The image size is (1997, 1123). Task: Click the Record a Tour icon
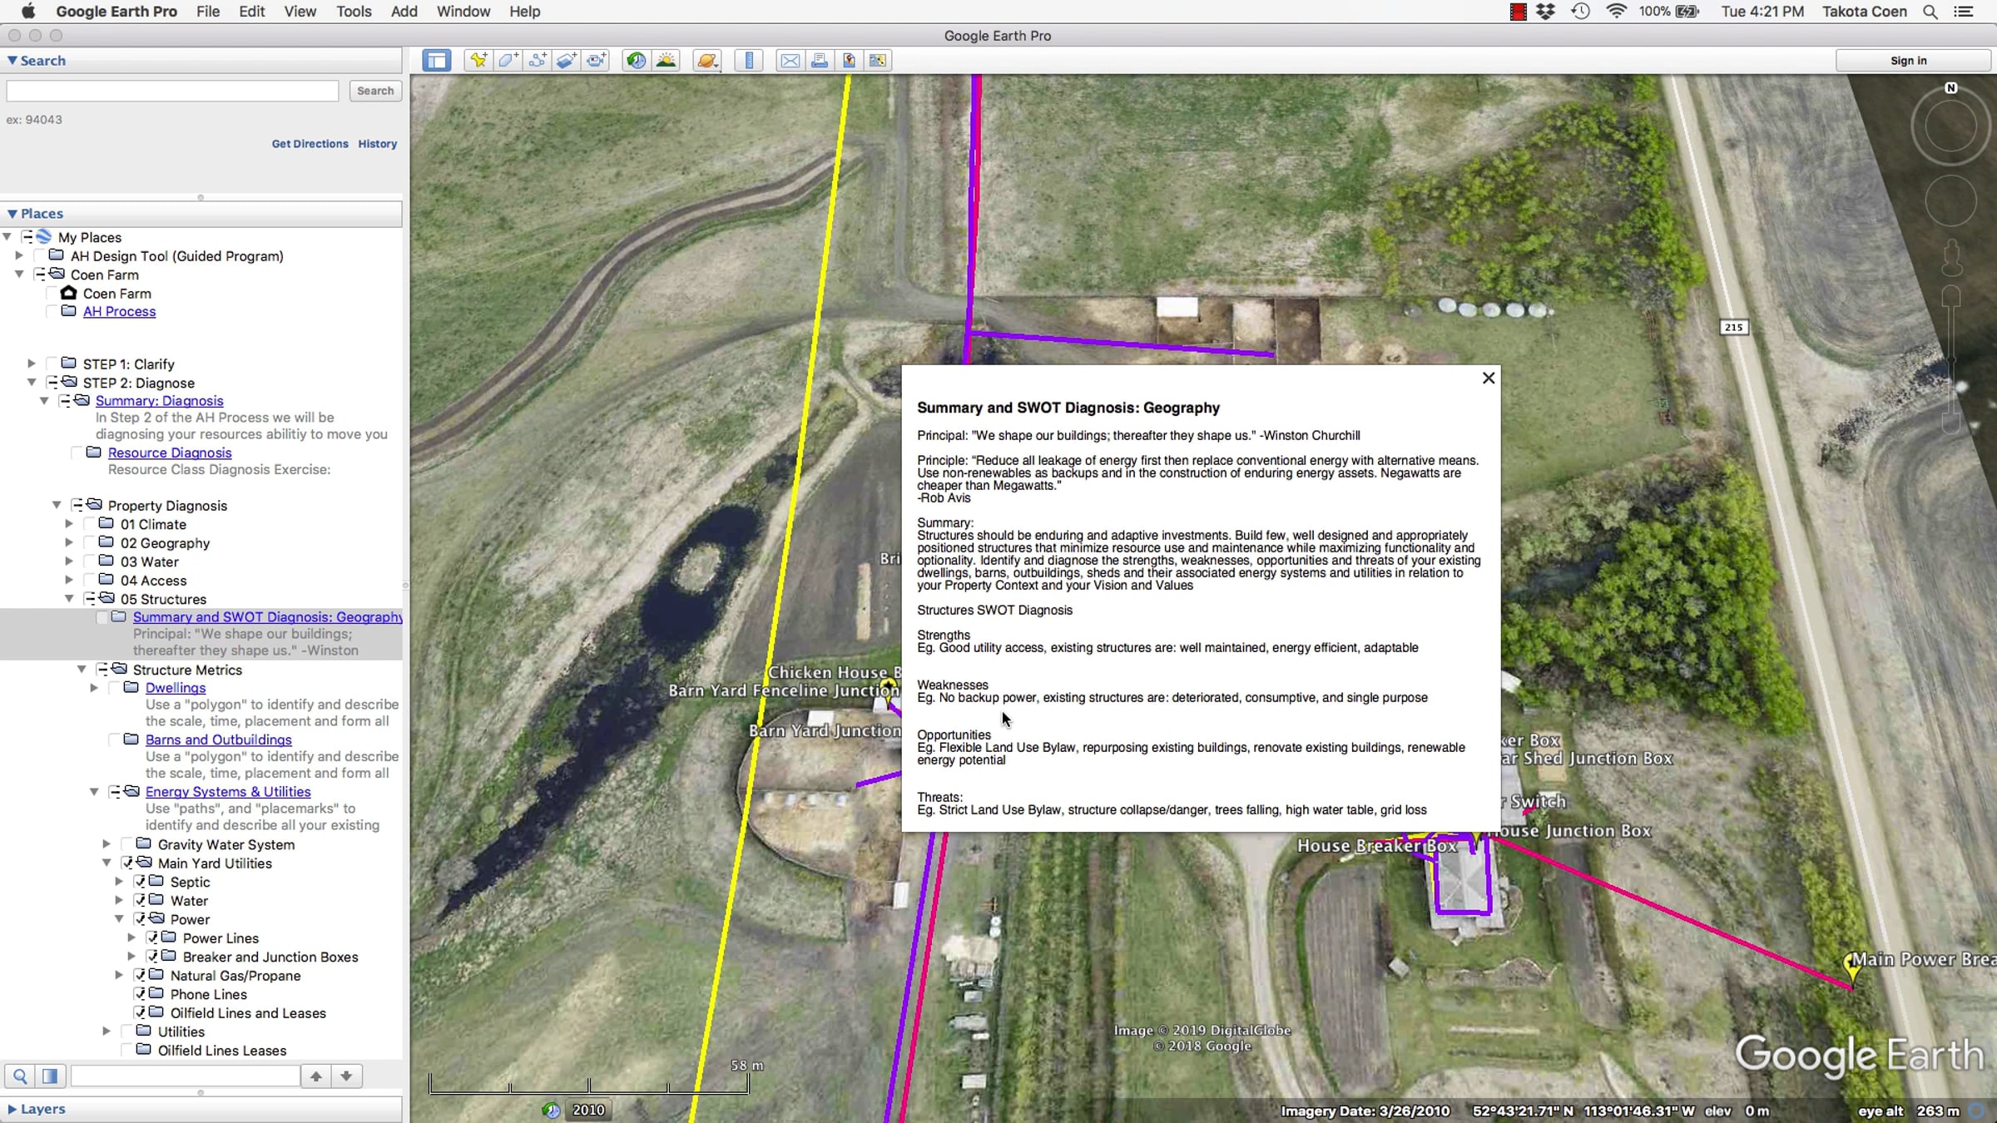(597, 60)
